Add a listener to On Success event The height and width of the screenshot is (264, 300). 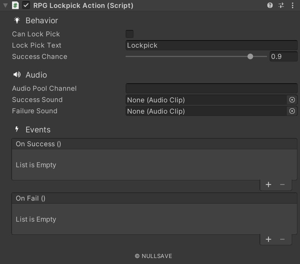[268, 184]
